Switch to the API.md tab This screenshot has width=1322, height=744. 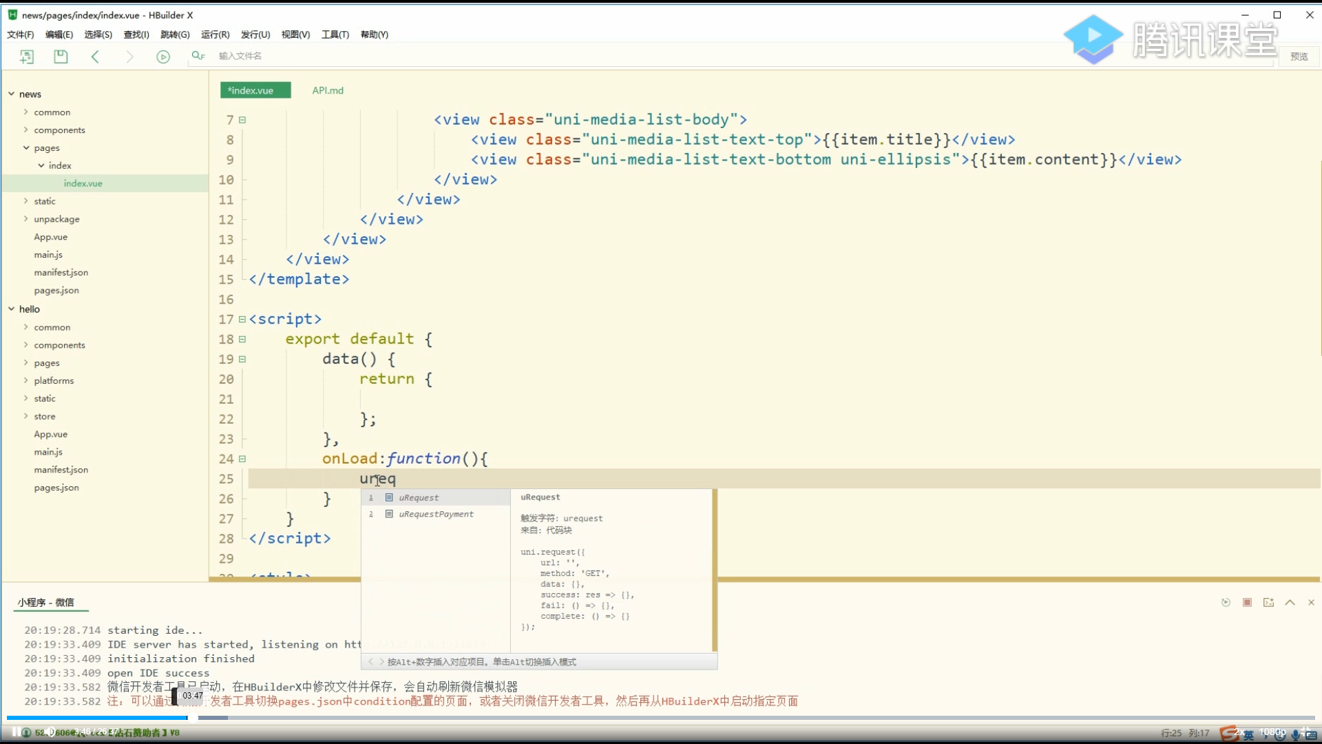[x=328, y=90]
